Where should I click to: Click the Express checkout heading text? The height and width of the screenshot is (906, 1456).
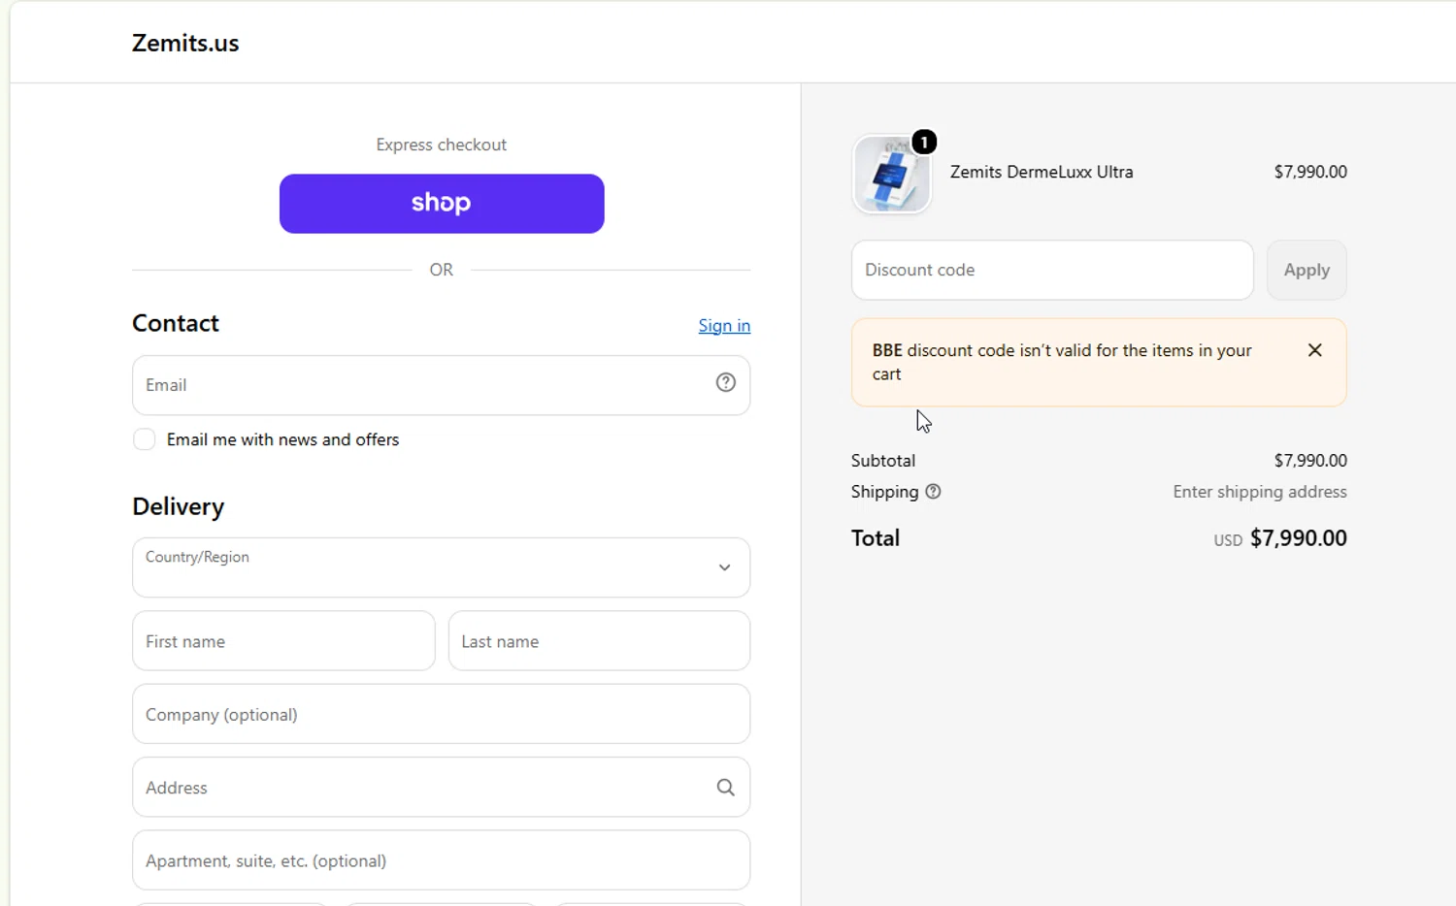442,145
